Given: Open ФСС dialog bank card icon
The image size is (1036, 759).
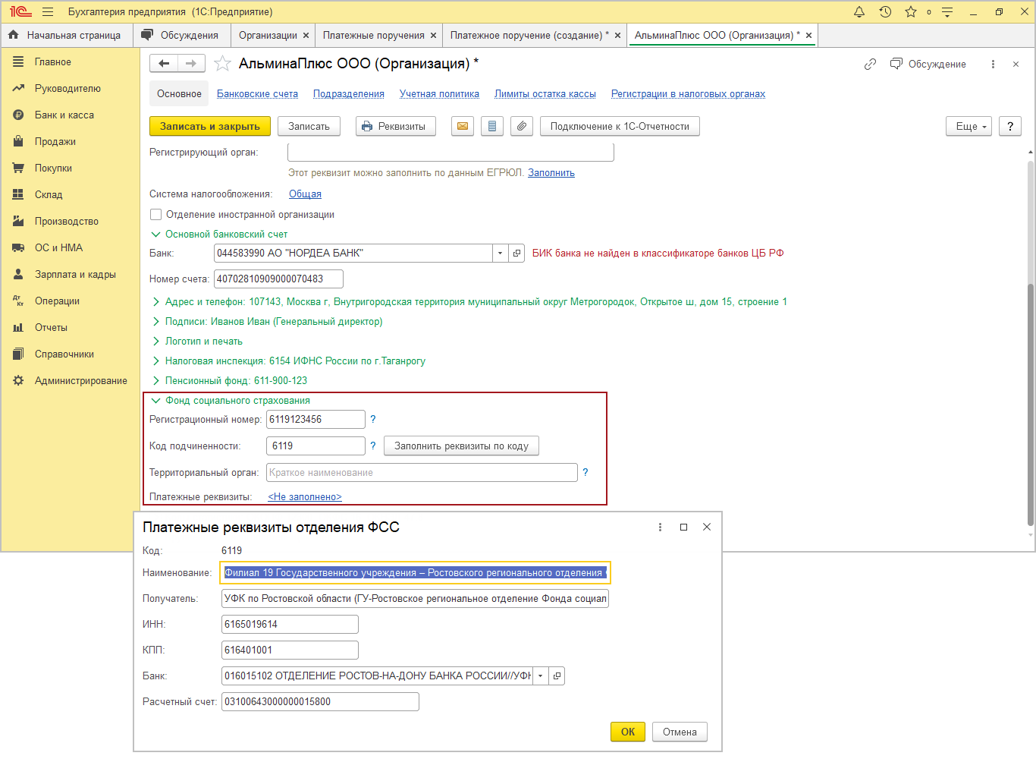Looking at the screenshot, I should [x=557, y=676].
